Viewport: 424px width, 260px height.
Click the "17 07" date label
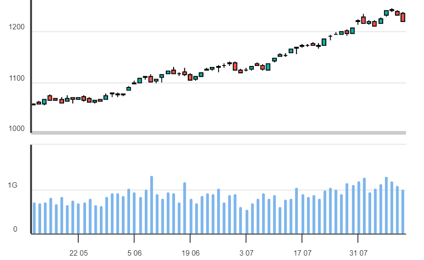click(x=302, y=253)
